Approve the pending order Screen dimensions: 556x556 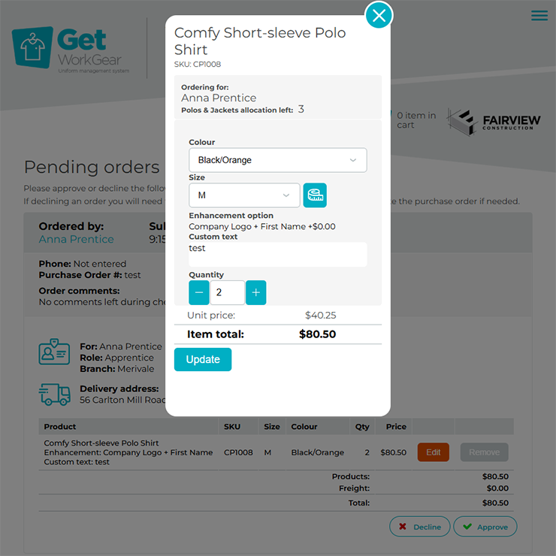click(485, 527)
